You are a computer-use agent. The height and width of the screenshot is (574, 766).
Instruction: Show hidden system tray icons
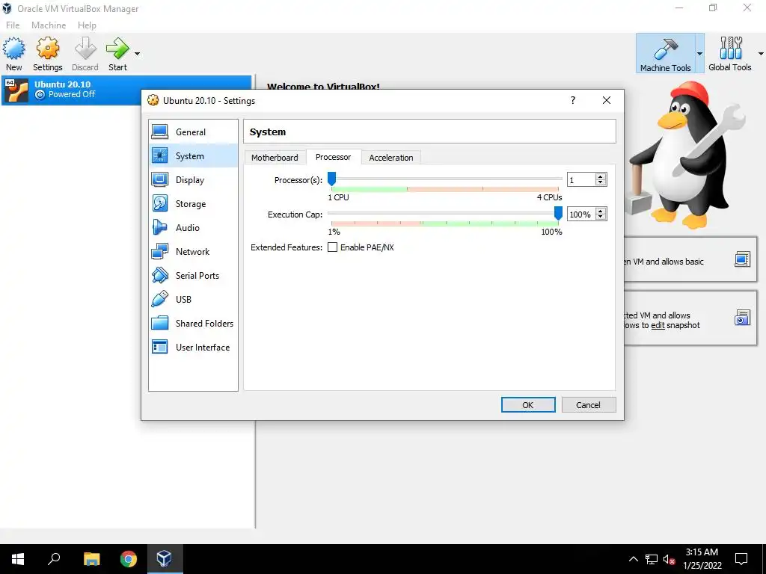[x=633, y=559]
